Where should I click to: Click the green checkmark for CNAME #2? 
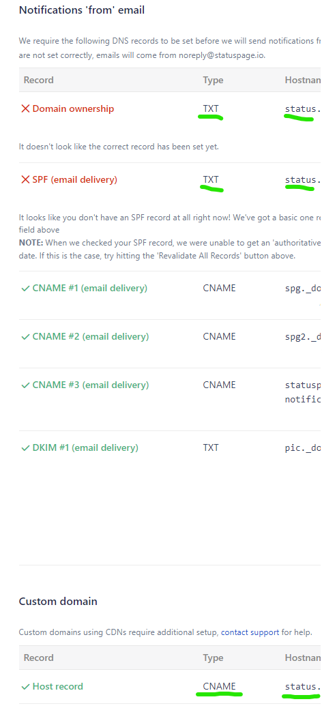25,336
